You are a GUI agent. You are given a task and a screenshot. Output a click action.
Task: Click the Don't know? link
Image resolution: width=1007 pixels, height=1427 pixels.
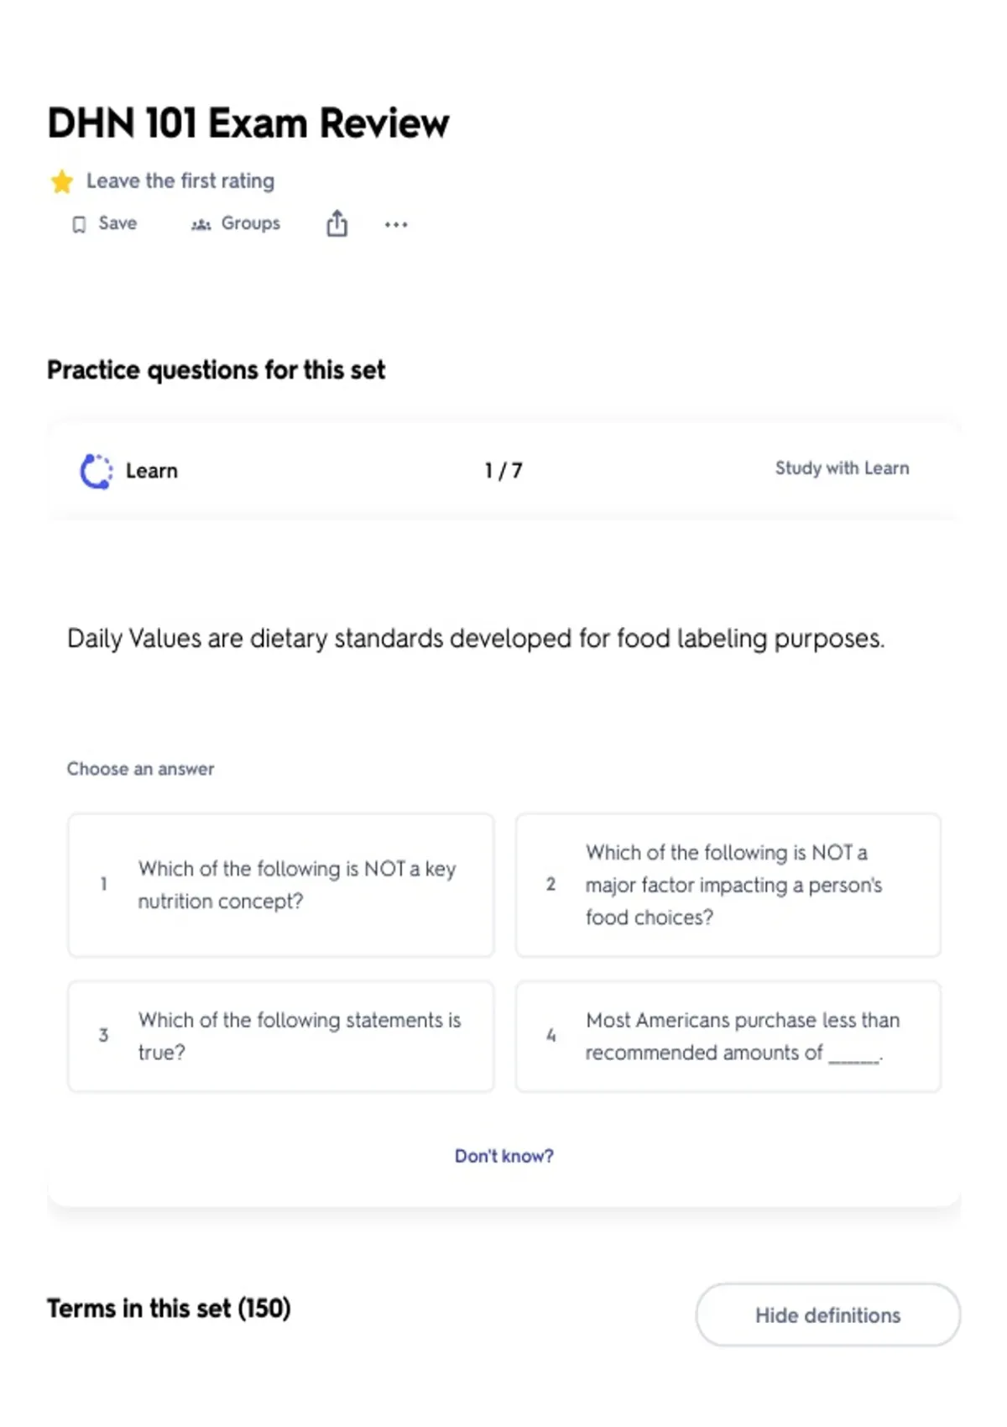point(504,1156)
